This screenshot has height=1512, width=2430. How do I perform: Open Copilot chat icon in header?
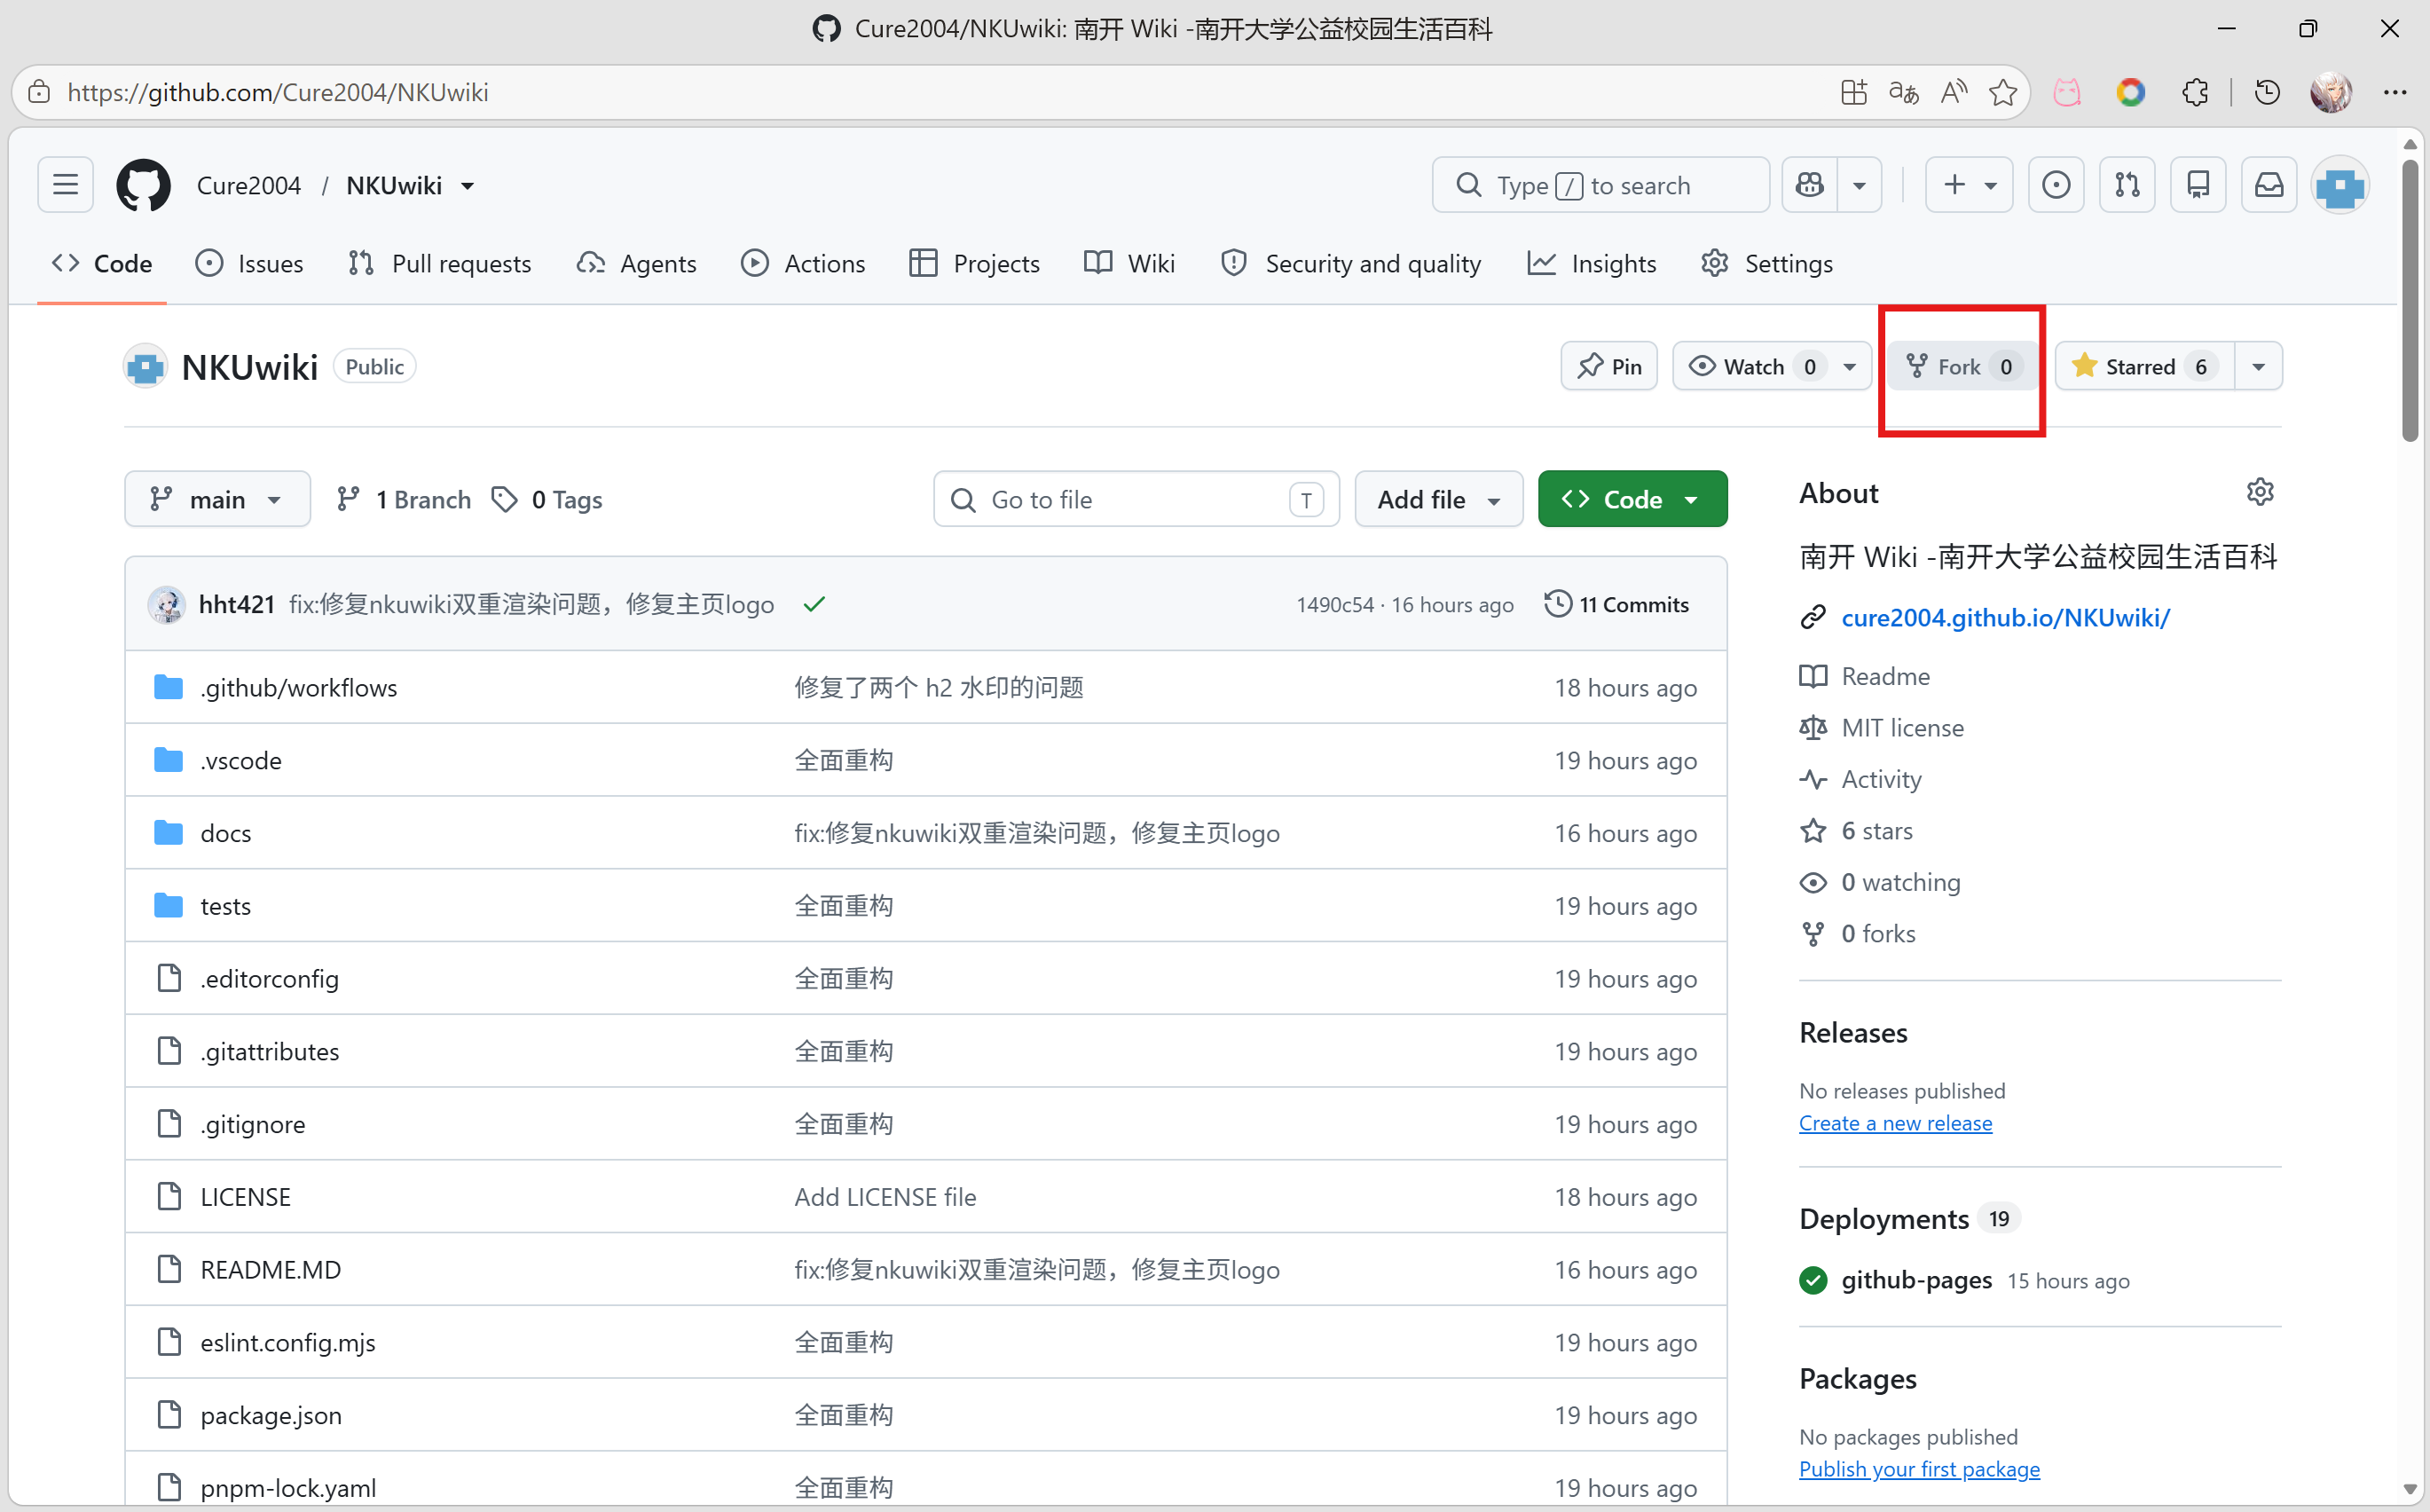tap(1809, 185)
